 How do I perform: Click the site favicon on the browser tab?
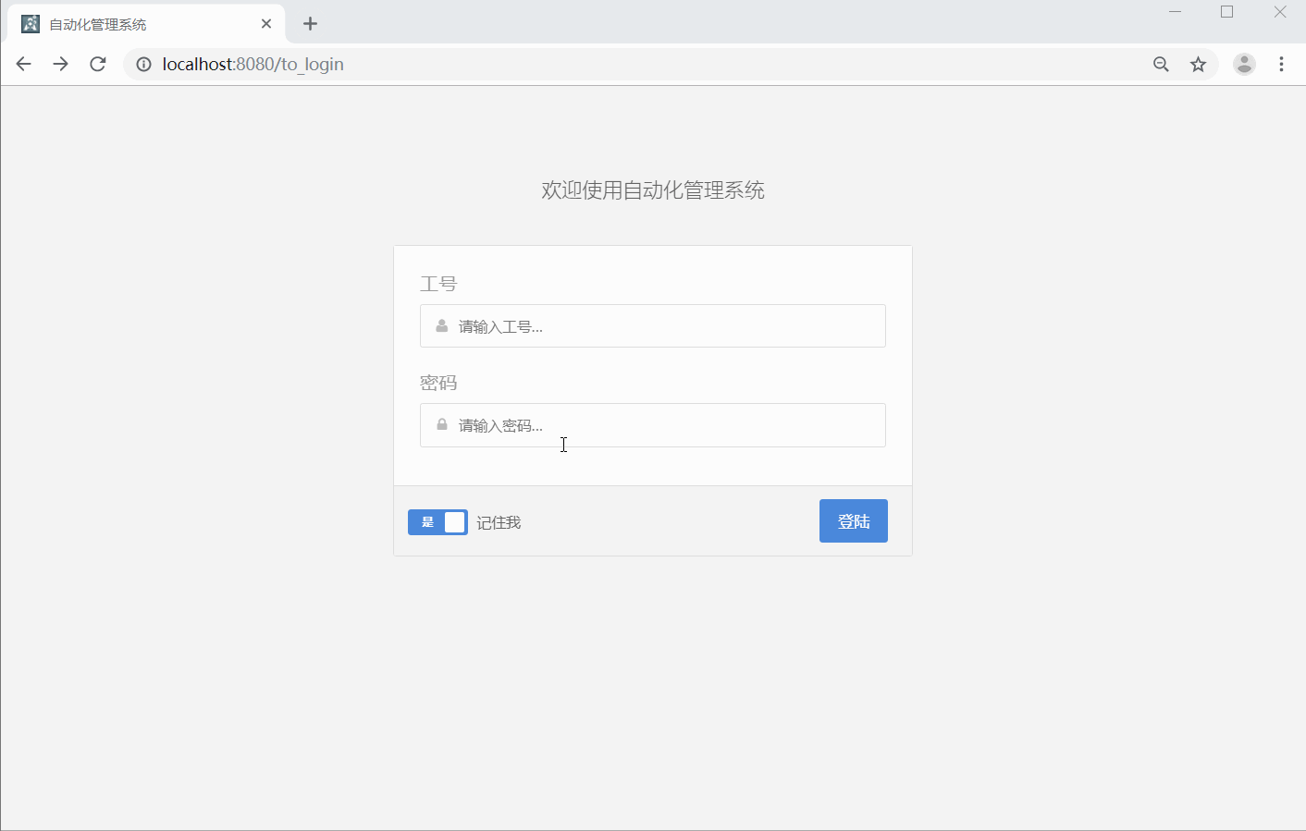(x=31, y=22)
